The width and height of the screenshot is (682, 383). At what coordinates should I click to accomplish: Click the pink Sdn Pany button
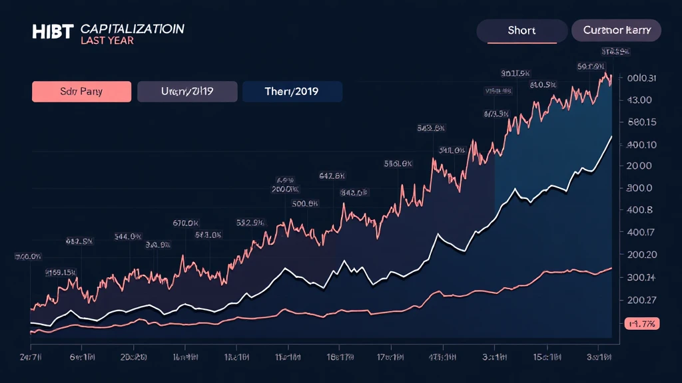(81, 92)
